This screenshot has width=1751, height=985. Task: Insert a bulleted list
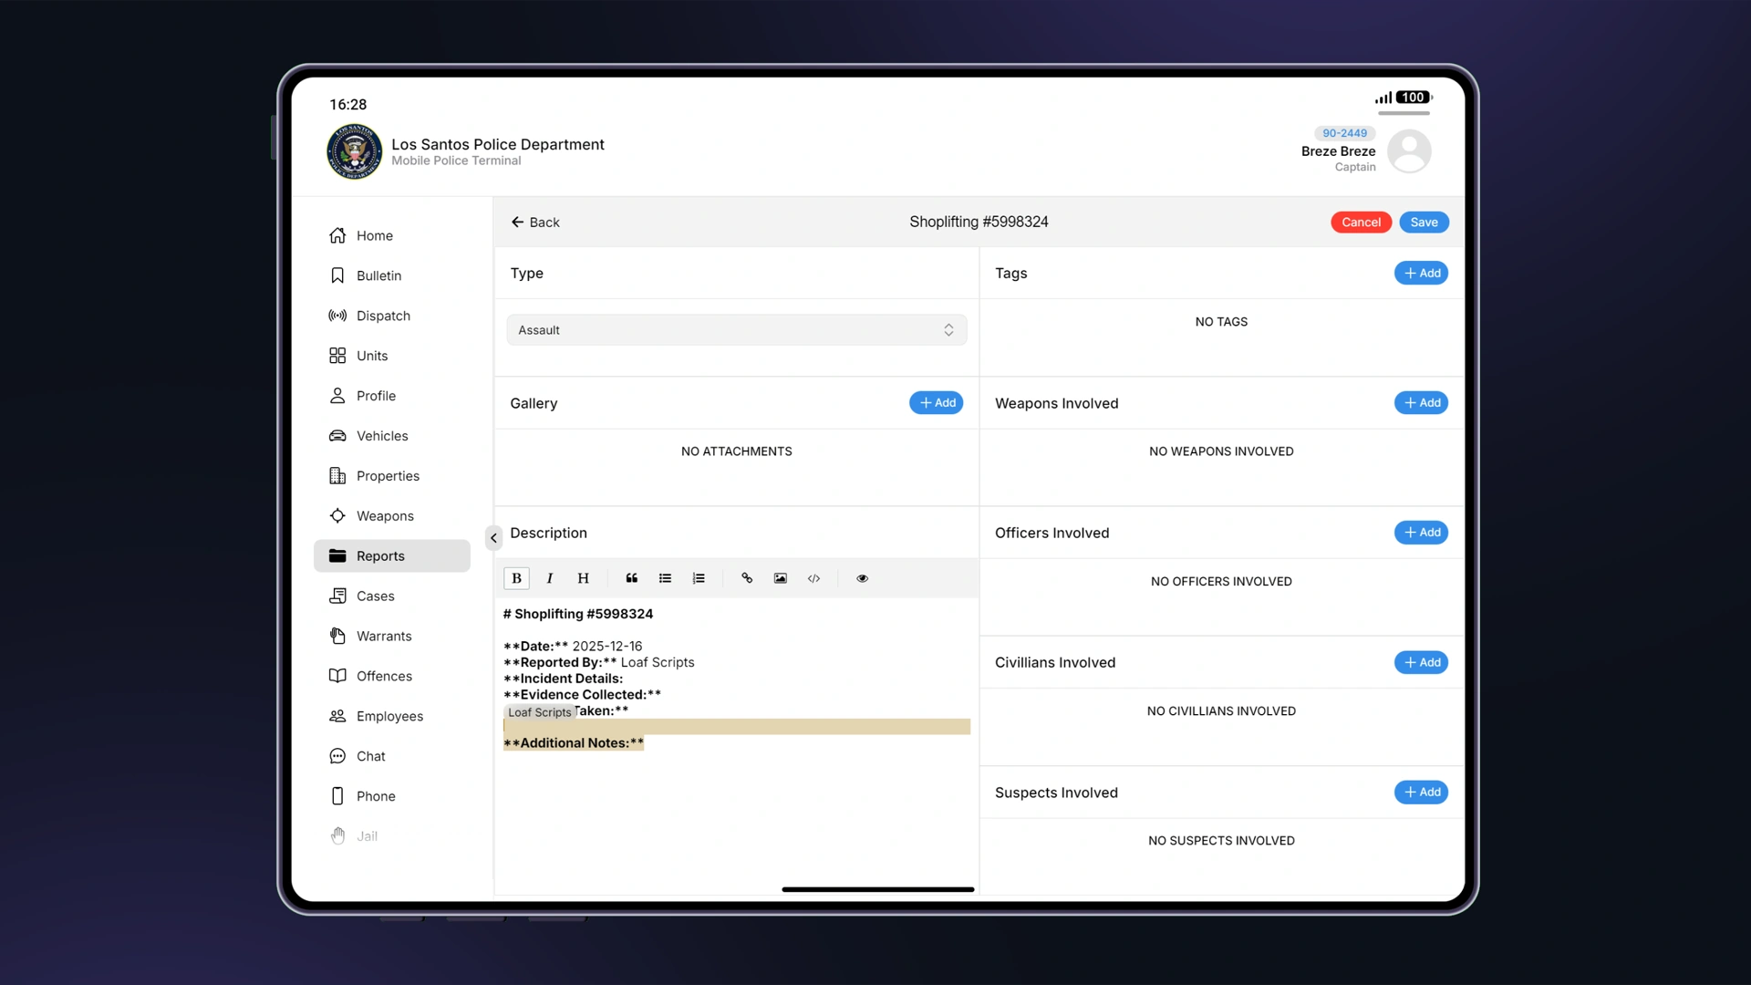(665, 578)
